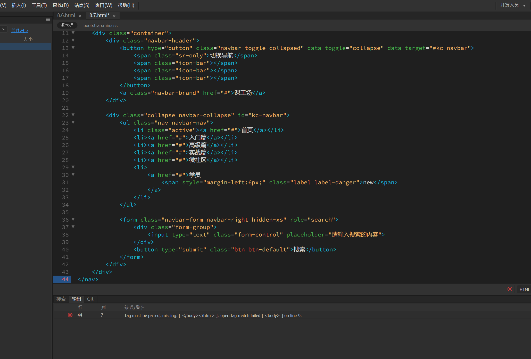Viewport: 531px width, 359px height.
Task: Switch to the 8.6.html document tab
Action: (66, 15)
